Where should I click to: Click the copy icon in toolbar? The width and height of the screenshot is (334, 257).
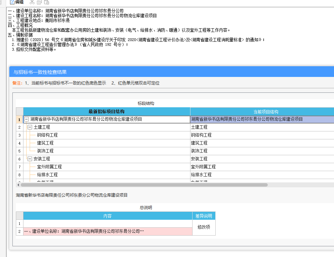coord(39,2)
